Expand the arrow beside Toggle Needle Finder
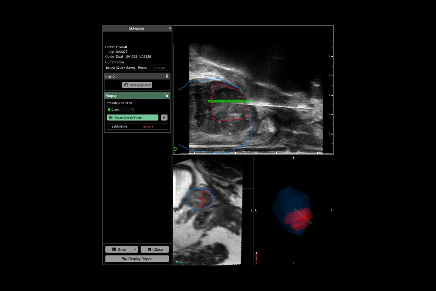Viewport: 436px width, 291px height. (164, 117)
